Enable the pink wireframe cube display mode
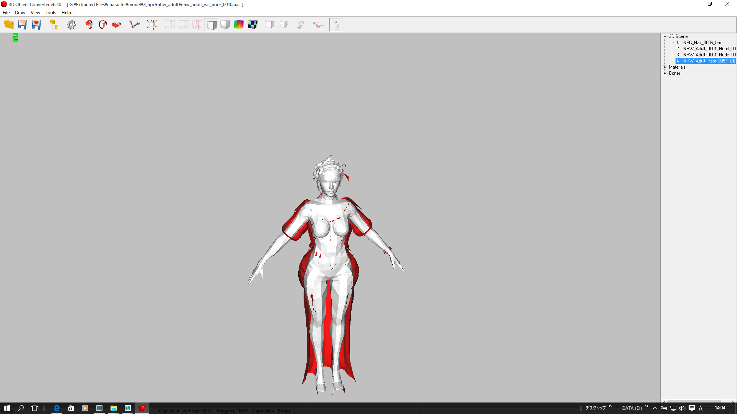Viewport: 737px width, 414px height. [197, 25]
